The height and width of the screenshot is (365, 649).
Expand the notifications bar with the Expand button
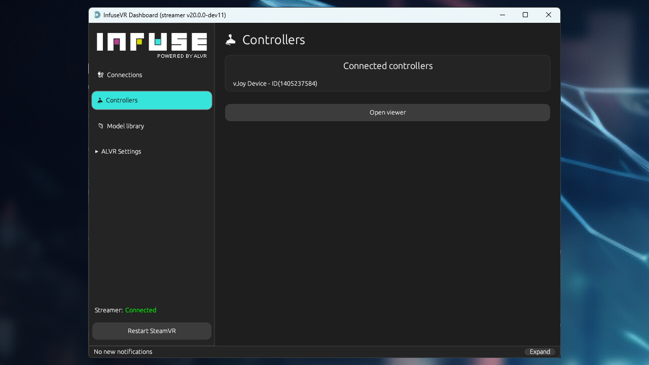(x=539, y=352)
